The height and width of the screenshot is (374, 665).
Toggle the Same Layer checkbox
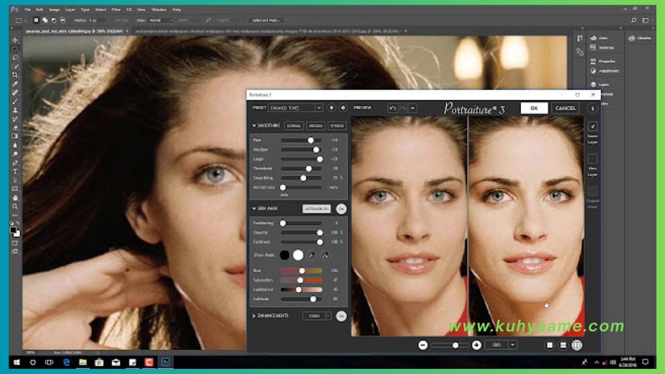[x=593, y=126]
